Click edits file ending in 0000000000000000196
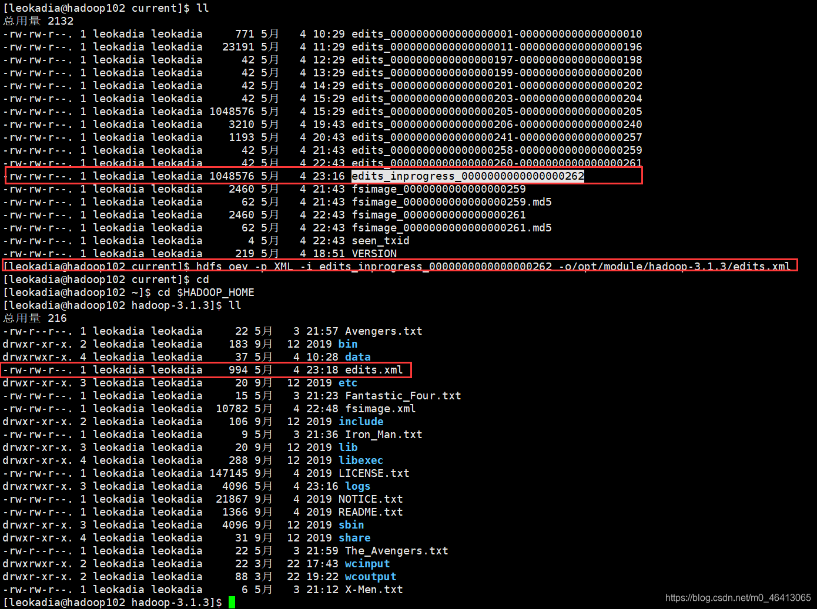This screenshot has height=609, width=817. click(x=497, y=47)
